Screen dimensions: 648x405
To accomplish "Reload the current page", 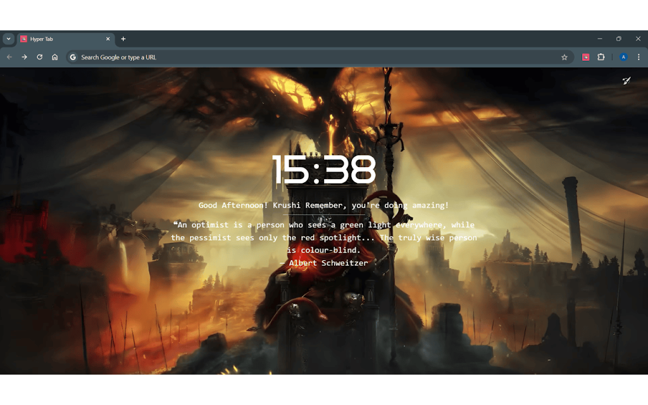I will coord(40,57).
